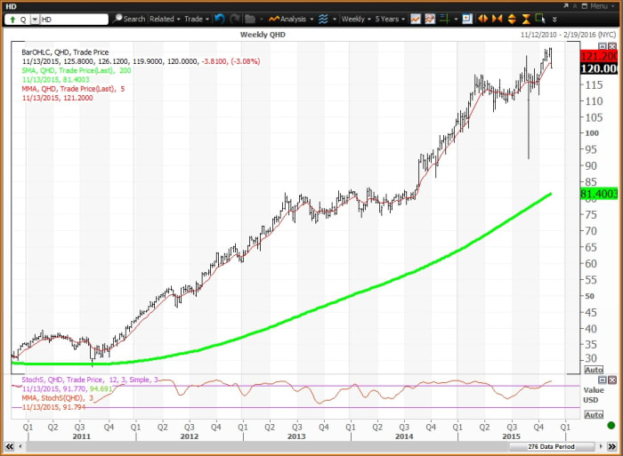Click the HD symbol input field
The image size is (623, 456).
73,18
